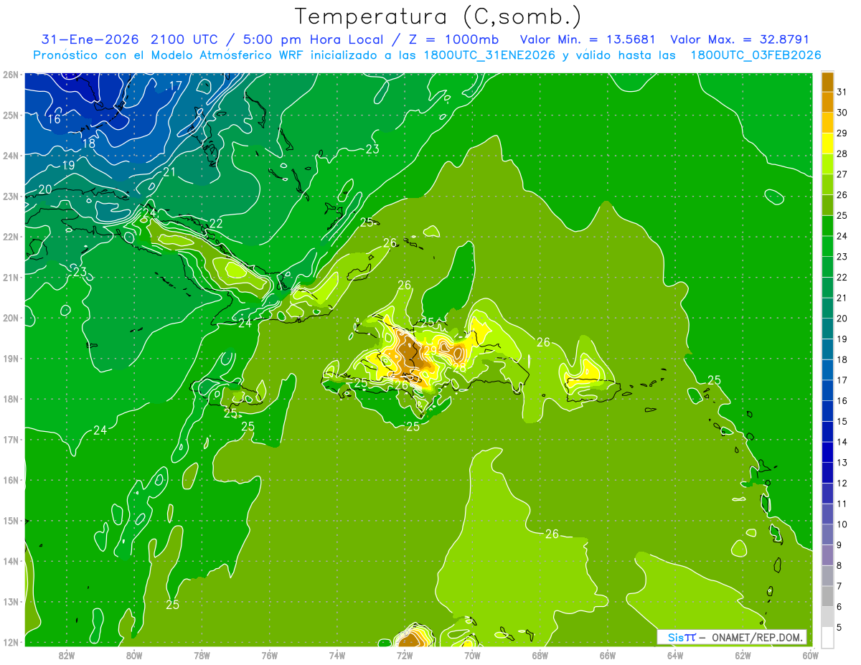Click the "76W" longitude axis label

(270, 655)
